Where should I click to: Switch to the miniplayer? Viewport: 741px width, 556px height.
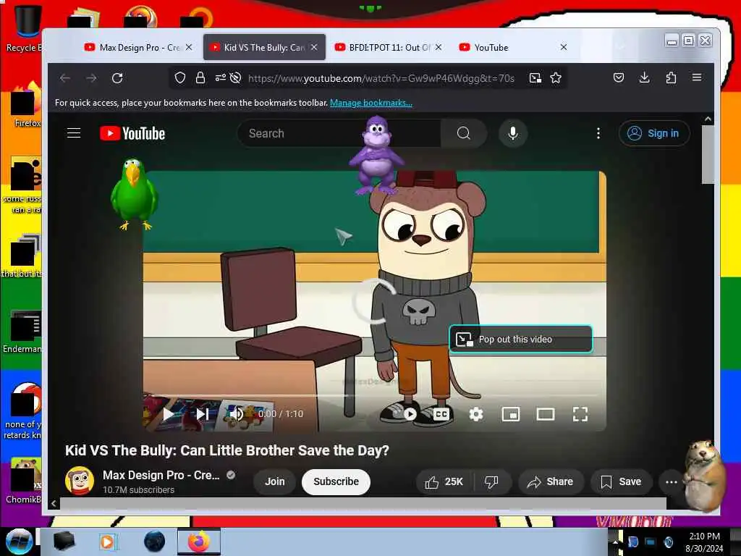pos(511,414)
